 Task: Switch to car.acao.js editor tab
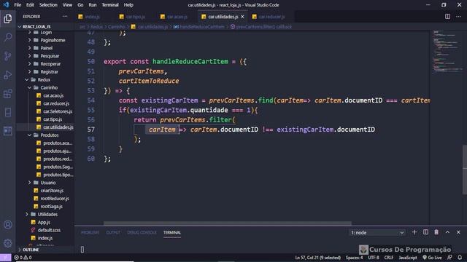177,17
